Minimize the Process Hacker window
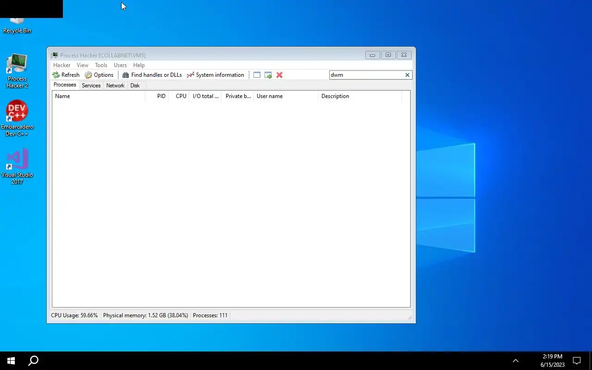 pos(372,55)
